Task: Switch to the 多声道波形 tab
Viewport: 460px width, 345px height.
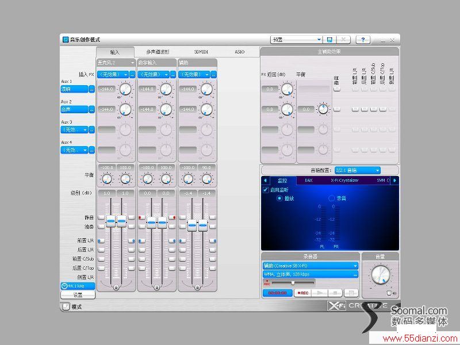Action: [158, 52]
